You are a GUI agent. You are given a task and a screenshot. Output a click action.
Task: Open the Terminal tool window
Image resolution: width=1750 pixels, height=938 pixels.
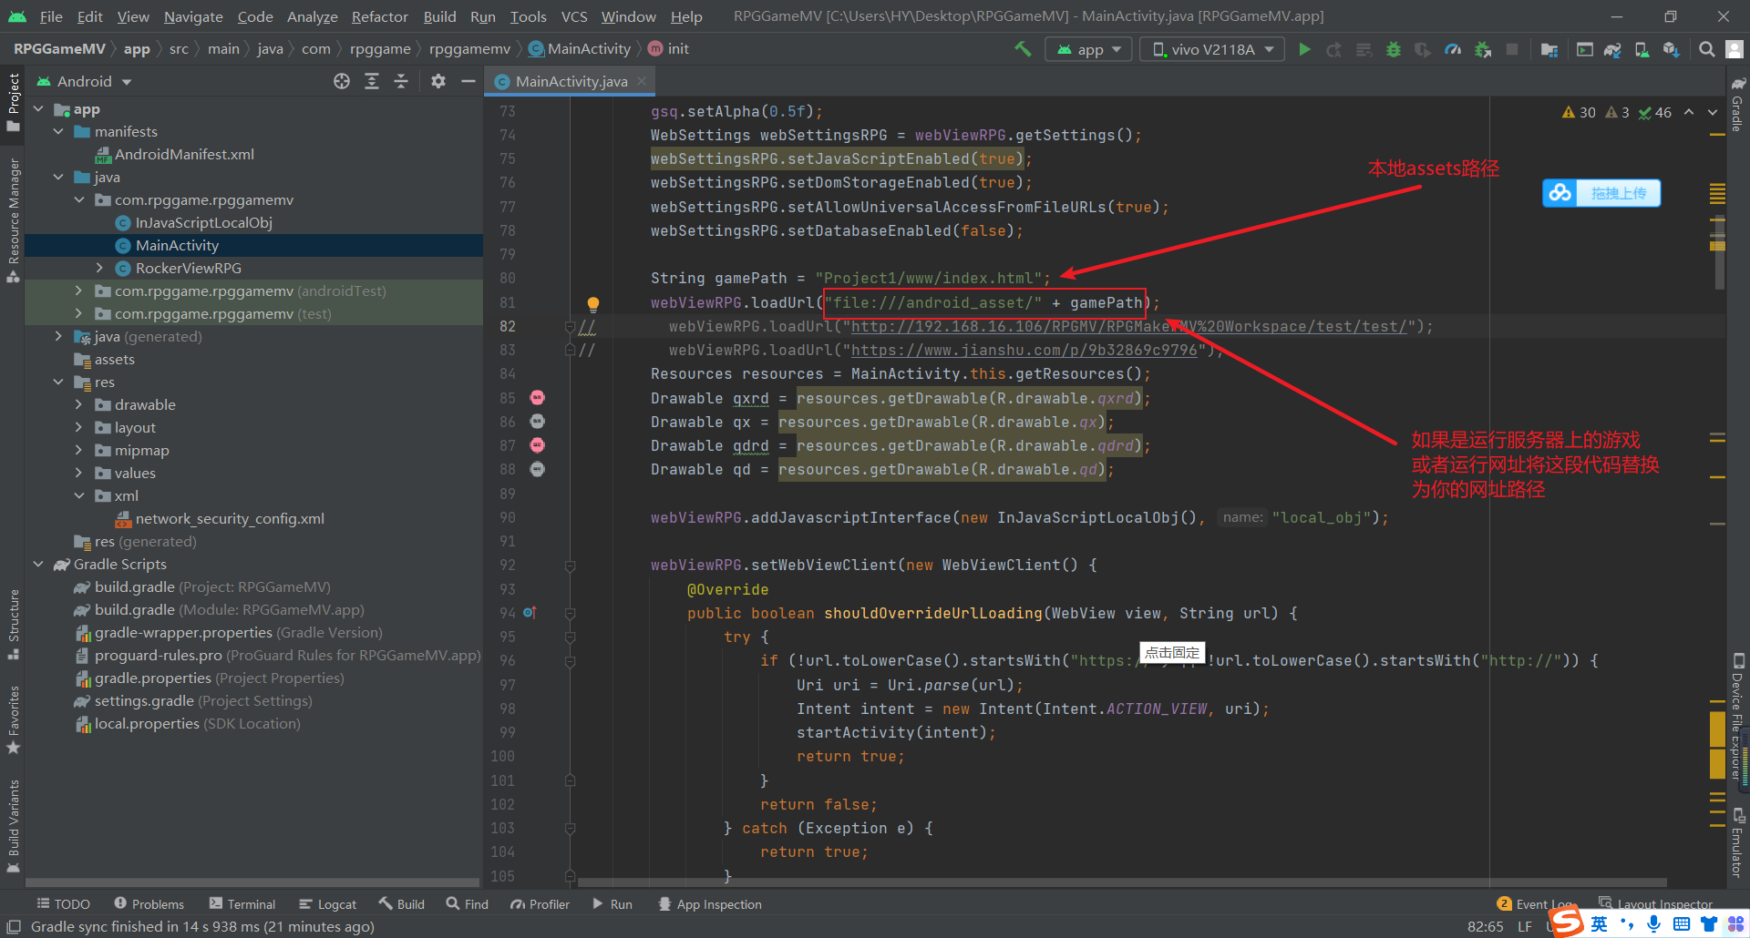[x=242, y=904]
